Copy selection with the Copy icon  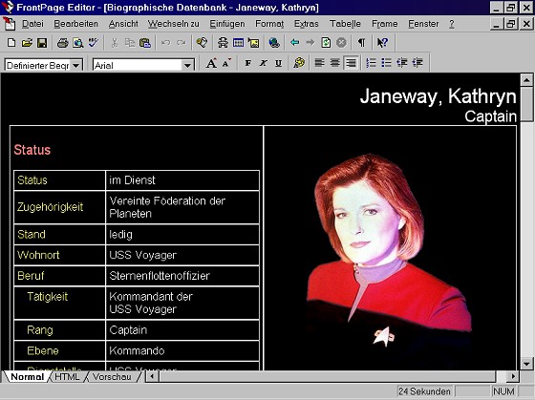[130, 43]
